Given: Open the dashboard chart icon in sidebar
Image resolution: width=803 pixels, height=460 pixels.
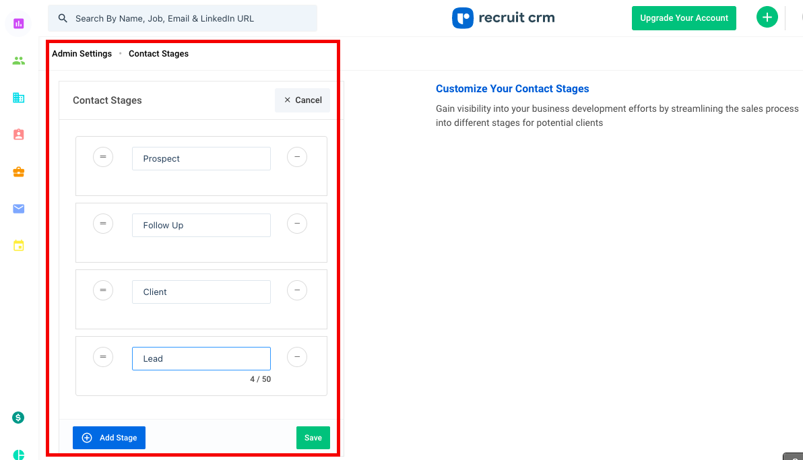Looking at the screenshot, I should coord(18,24).
